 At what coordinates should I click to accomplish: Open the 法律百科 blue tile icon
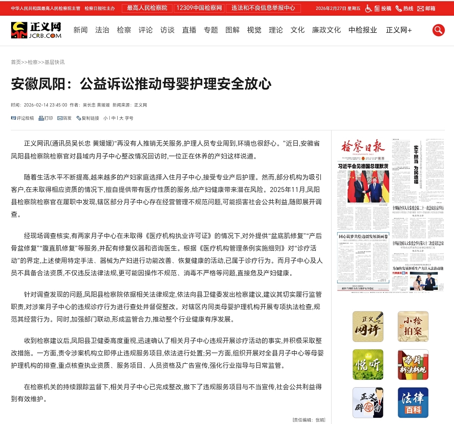[413, 403]
